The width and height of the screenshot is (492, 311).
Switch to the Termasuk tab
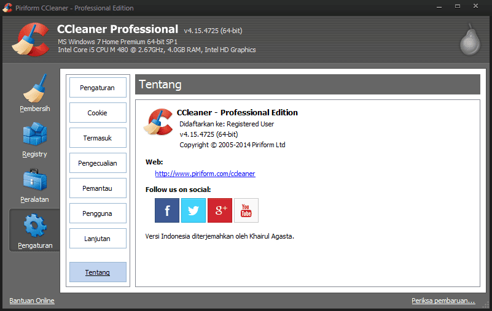(98, 137)
